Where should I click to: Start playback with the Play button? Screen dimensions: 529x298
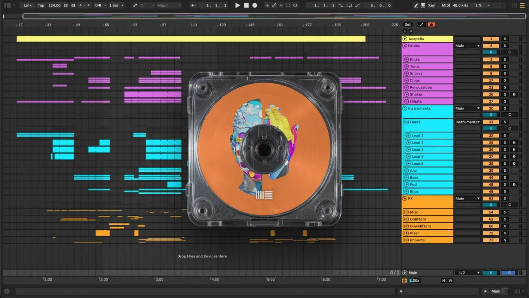coord(237,5)
